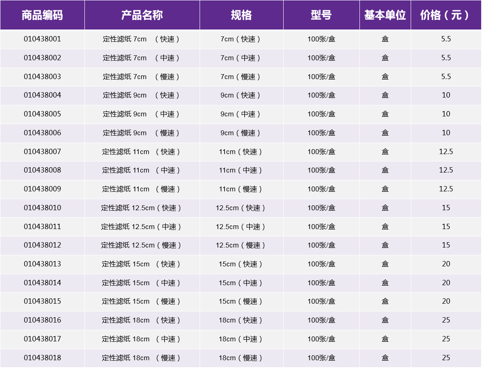Click spec cell 12.5cm（快速）in 规格 column
The height and width of the screenshot is (368, 482).
[x=241, y=208]
